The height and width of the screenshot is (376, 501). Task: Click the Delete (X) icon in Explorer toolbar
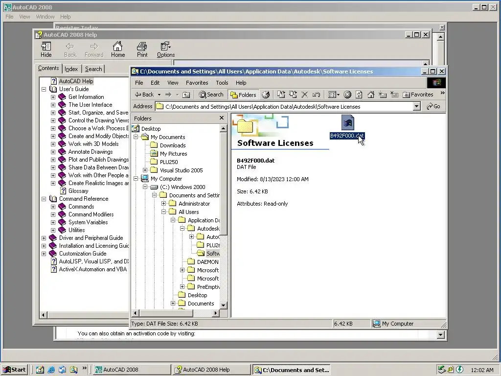(304, 94)
